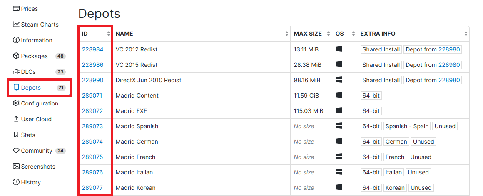Sort by MAX SIZE column arrows
This screenshot has height=196, width=483.
[329, 34]
